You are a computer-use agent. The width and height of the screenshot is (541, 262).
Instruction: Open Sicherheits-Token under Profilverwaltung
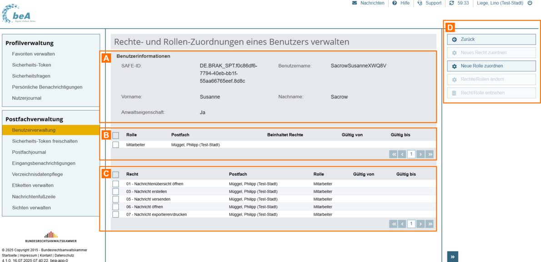tap(31, 65)
